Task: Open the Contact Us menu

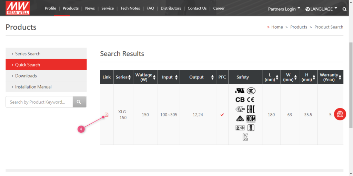Action: pos(197,8)
